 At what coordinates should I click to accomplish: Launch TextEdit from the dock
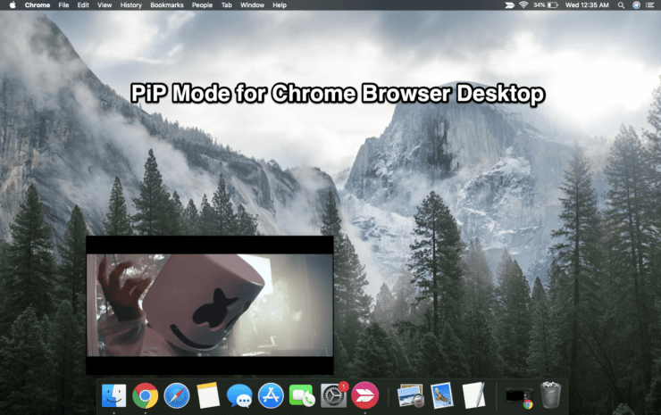pos(473,395)
